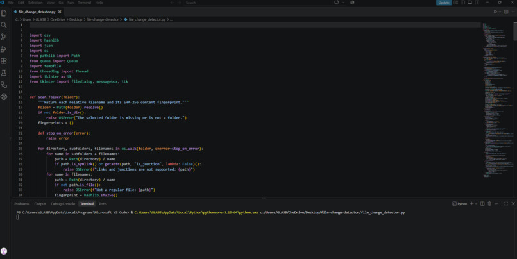The width and height of the screenshot is (517, 259).
Task: Close file_change_detector.py tab
Action: pos(60,12)
